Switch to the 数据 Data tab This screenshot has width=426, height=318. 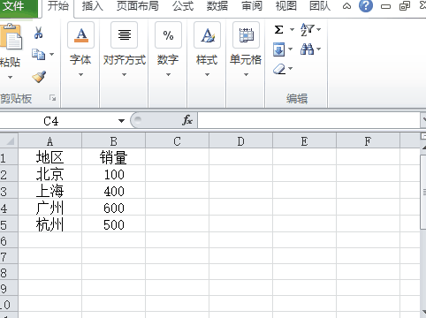(217, 6)
